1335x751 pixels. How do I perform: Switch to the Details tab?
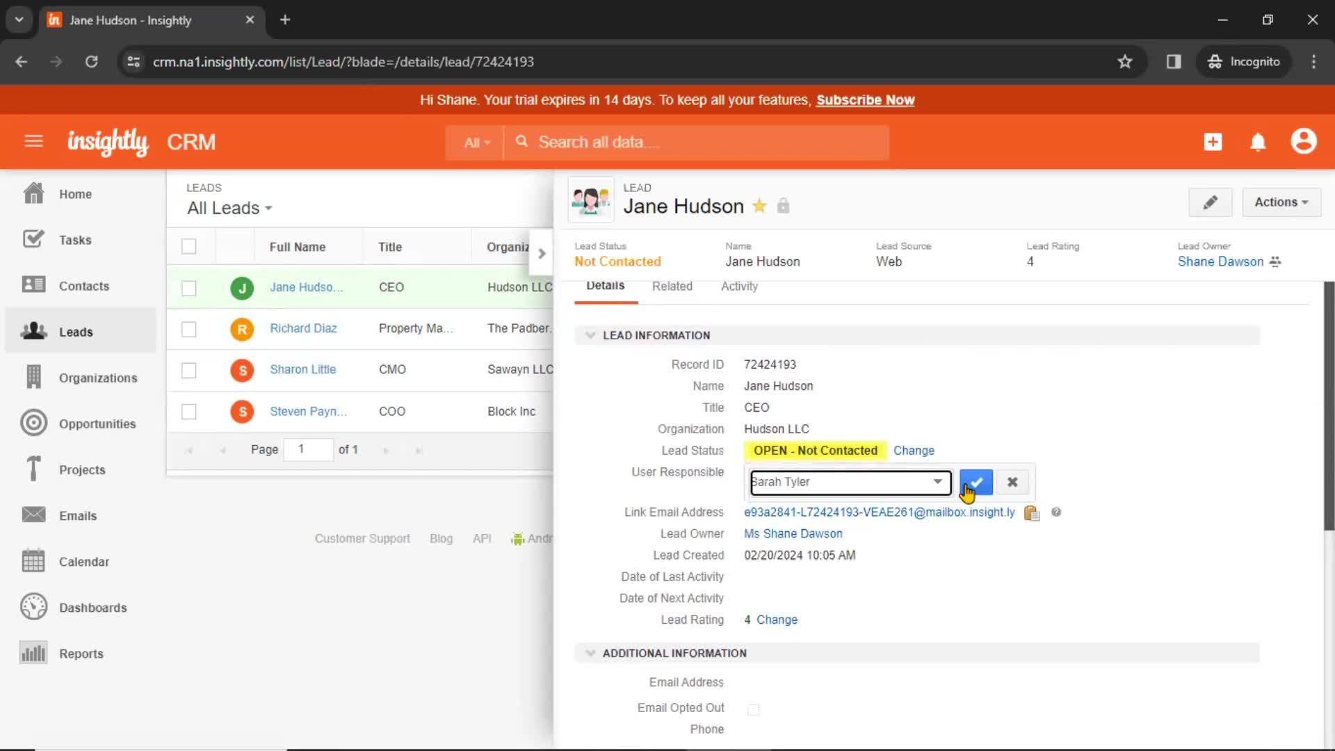coord(606,286)
